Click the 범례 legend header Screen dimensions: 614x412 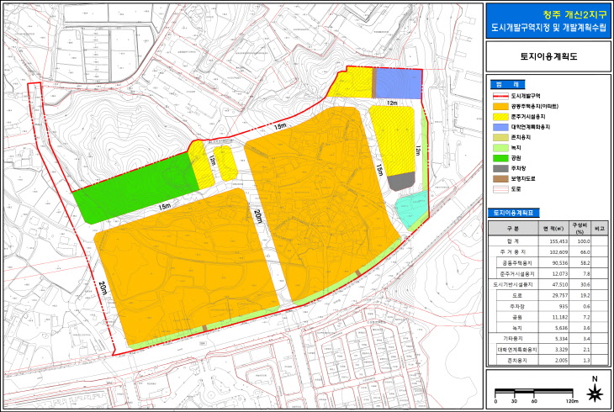(x=507, y=85)
